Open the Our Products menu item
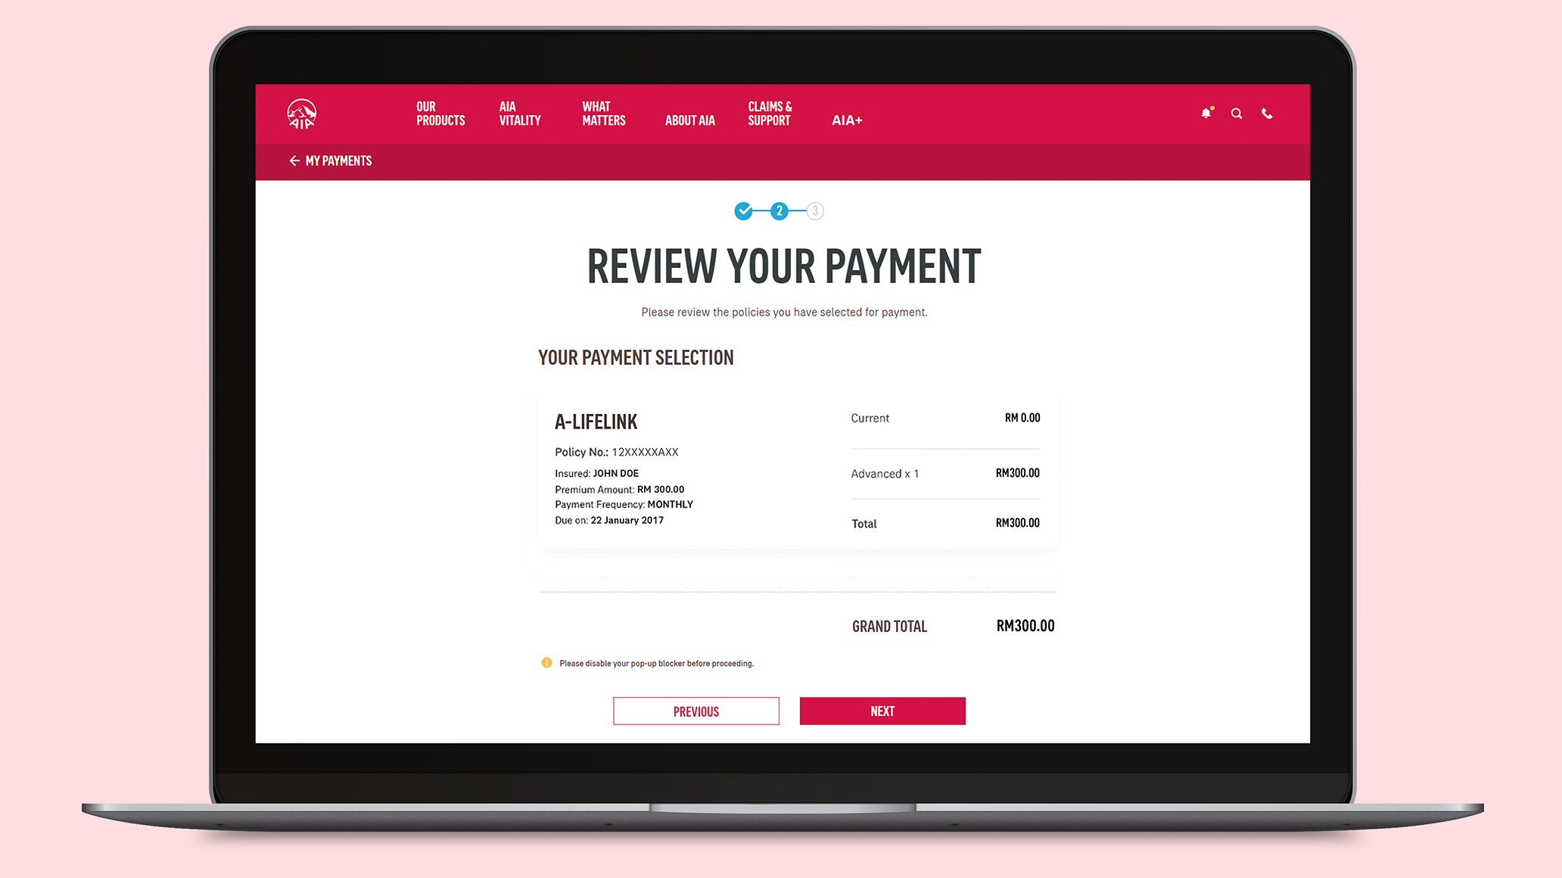Image resolution: width=1562 pixels, height=878 pixels. point(441,113)
